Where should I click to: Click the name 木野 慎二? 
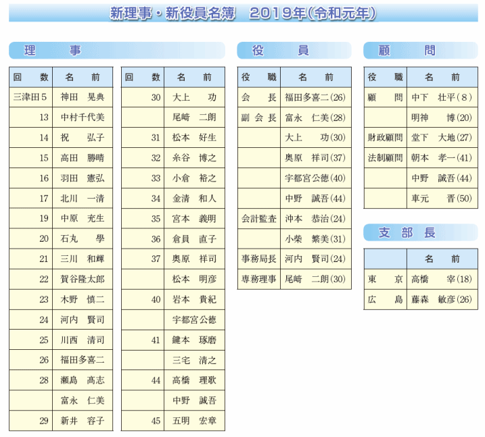pyautogui.click(x=83, y=299)
